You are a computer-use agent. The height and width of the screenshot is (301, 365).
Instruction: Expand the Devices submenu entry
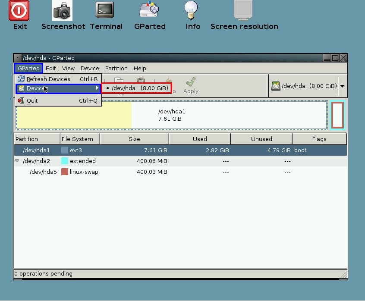[58, 88]
